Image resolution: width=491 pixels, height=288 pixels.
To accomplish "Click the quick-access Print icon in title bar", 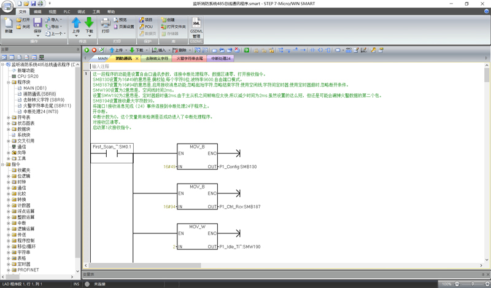I will pos(41,4).
